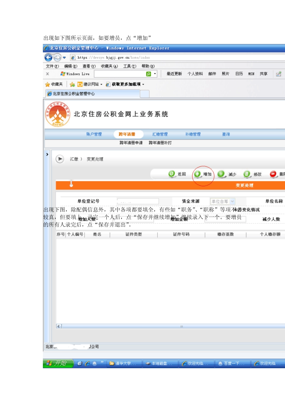Screen dimensions: 285x403
Task: Open the 帮助 menu
Action: click(x=148, y=66)
